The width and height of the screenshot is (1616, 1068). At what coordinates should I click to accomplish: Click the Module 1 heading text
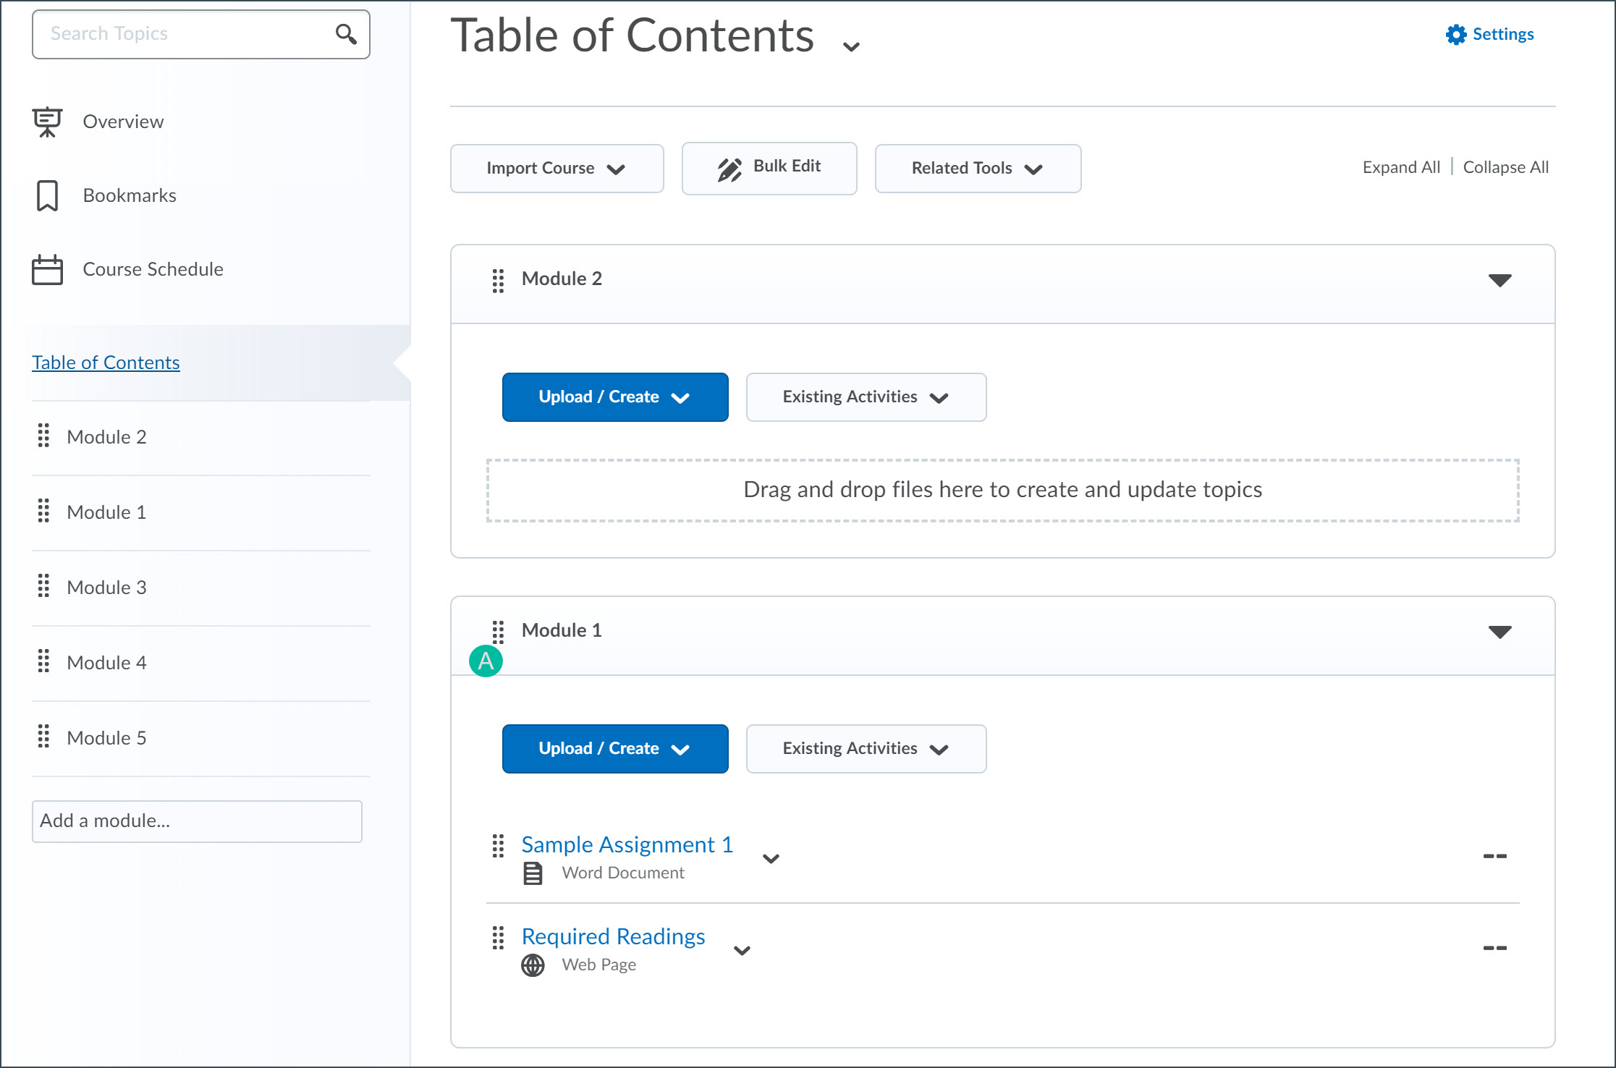[562, 630]
